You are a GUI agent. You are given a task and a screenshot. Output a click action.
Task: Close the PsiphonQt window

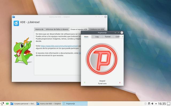(x=122, y=33)
